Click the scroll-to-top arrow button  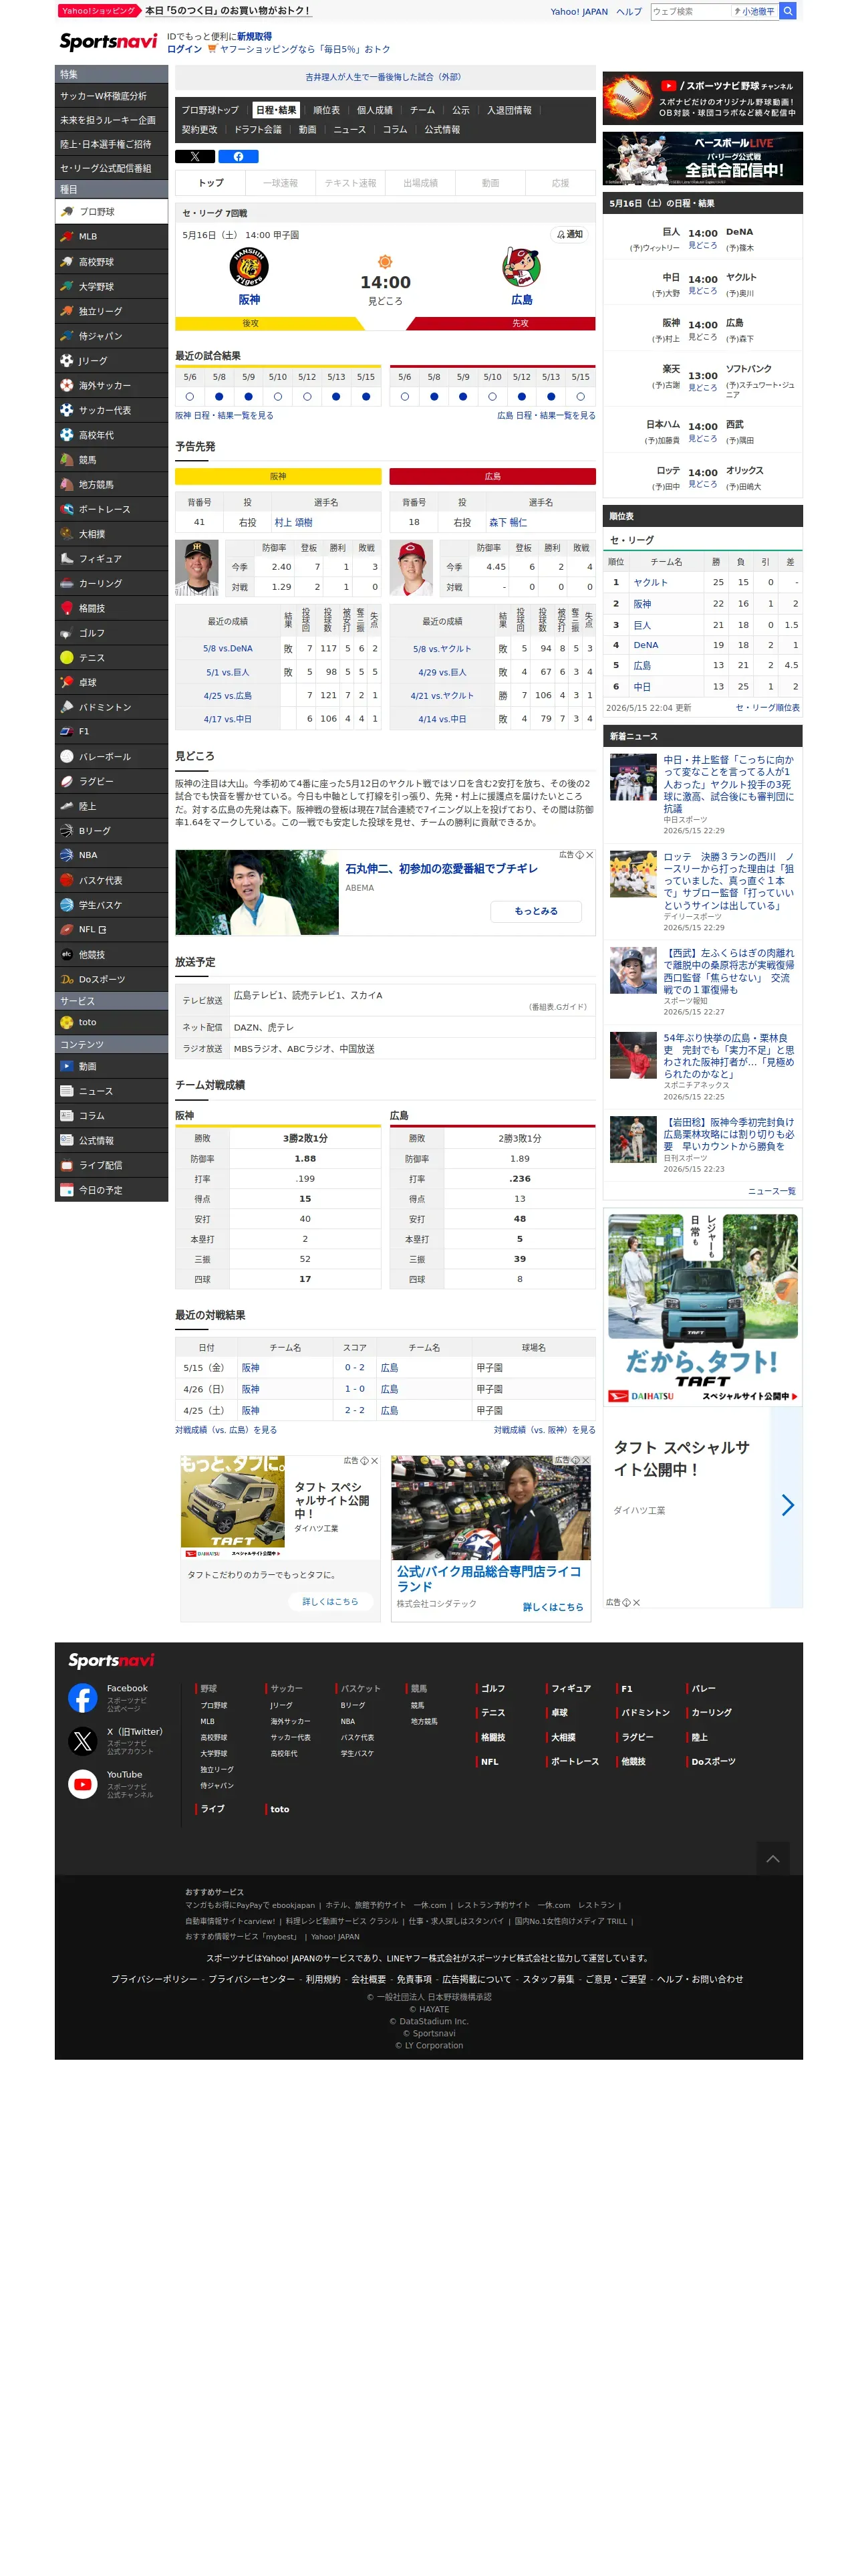pos(772,1859)
